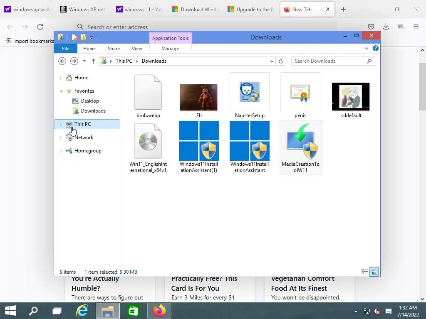Viewport: 426px width, 319px height.
Task: Click New Folder quick access icon
Action: 83,37
